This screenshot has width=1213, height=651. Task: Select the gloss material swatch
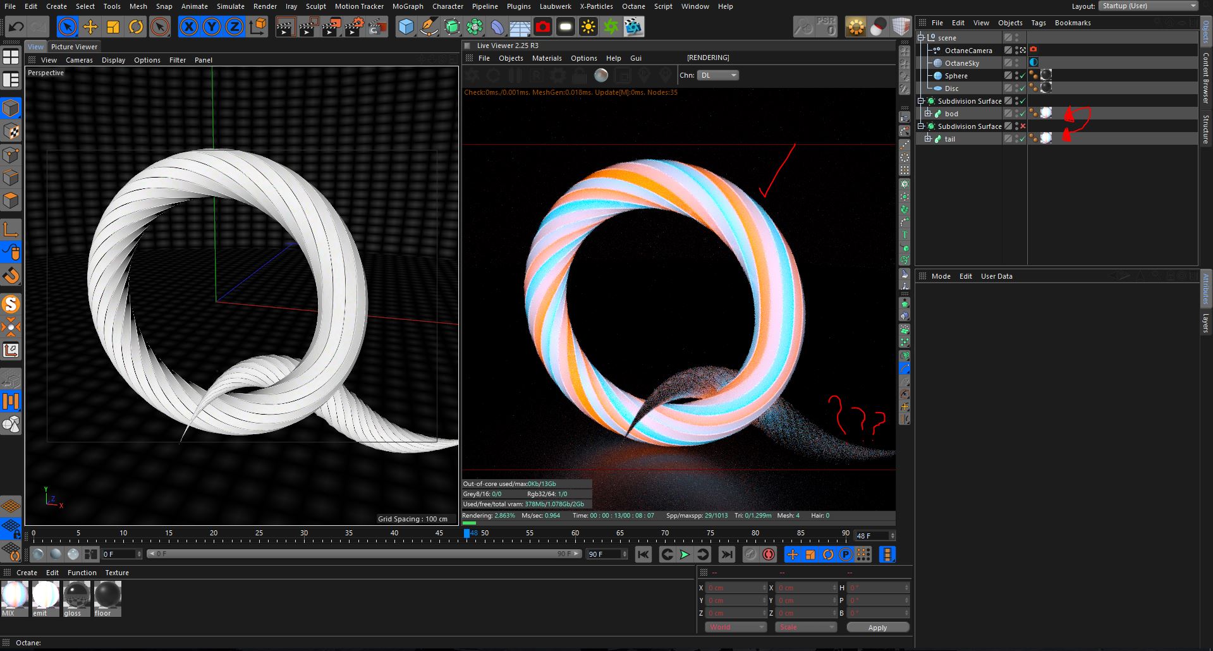pos(76,597)
